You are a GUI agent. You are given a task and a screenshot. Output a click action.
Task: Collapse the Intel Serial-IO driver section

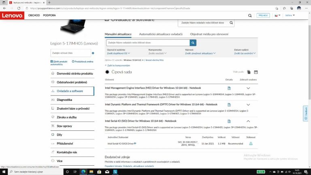(248, 121)
